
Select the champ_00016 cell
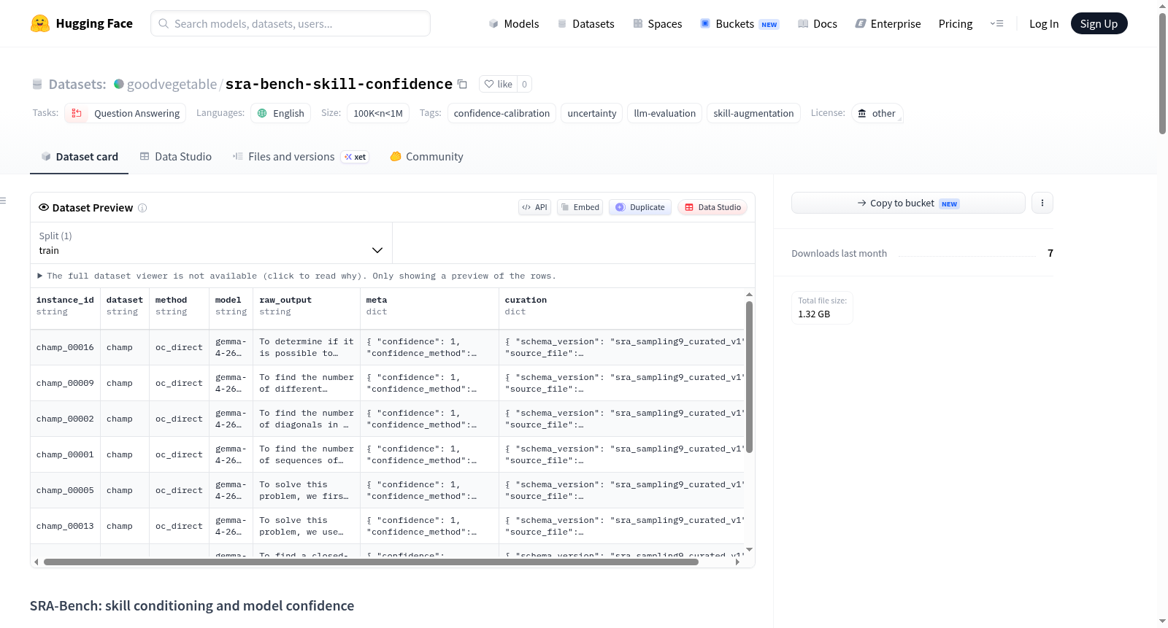point(65,347)
